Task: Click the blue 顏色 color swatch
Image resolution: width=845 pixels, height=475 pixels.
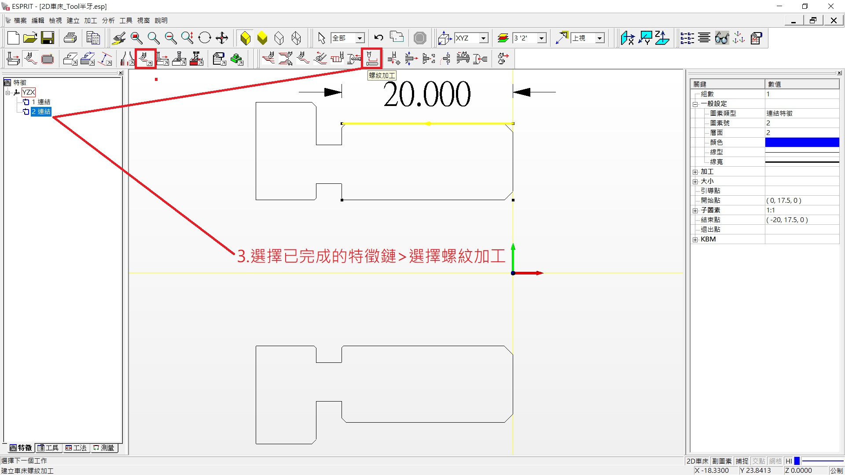Action: pyautogui.click(x=802, y=142)
